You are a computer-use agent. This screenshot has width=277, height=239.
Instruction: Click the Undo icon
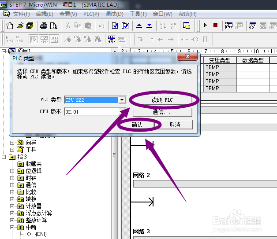point(101,26)
